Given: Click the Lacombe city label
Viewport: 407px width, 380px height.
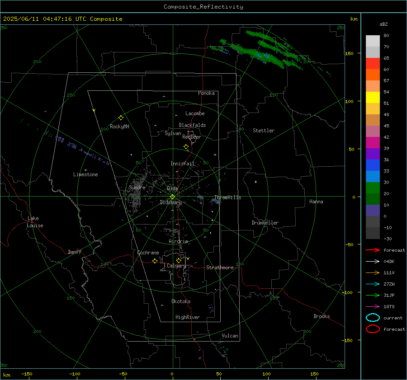Looking at the screenshot, I should [x=195, y=113].
